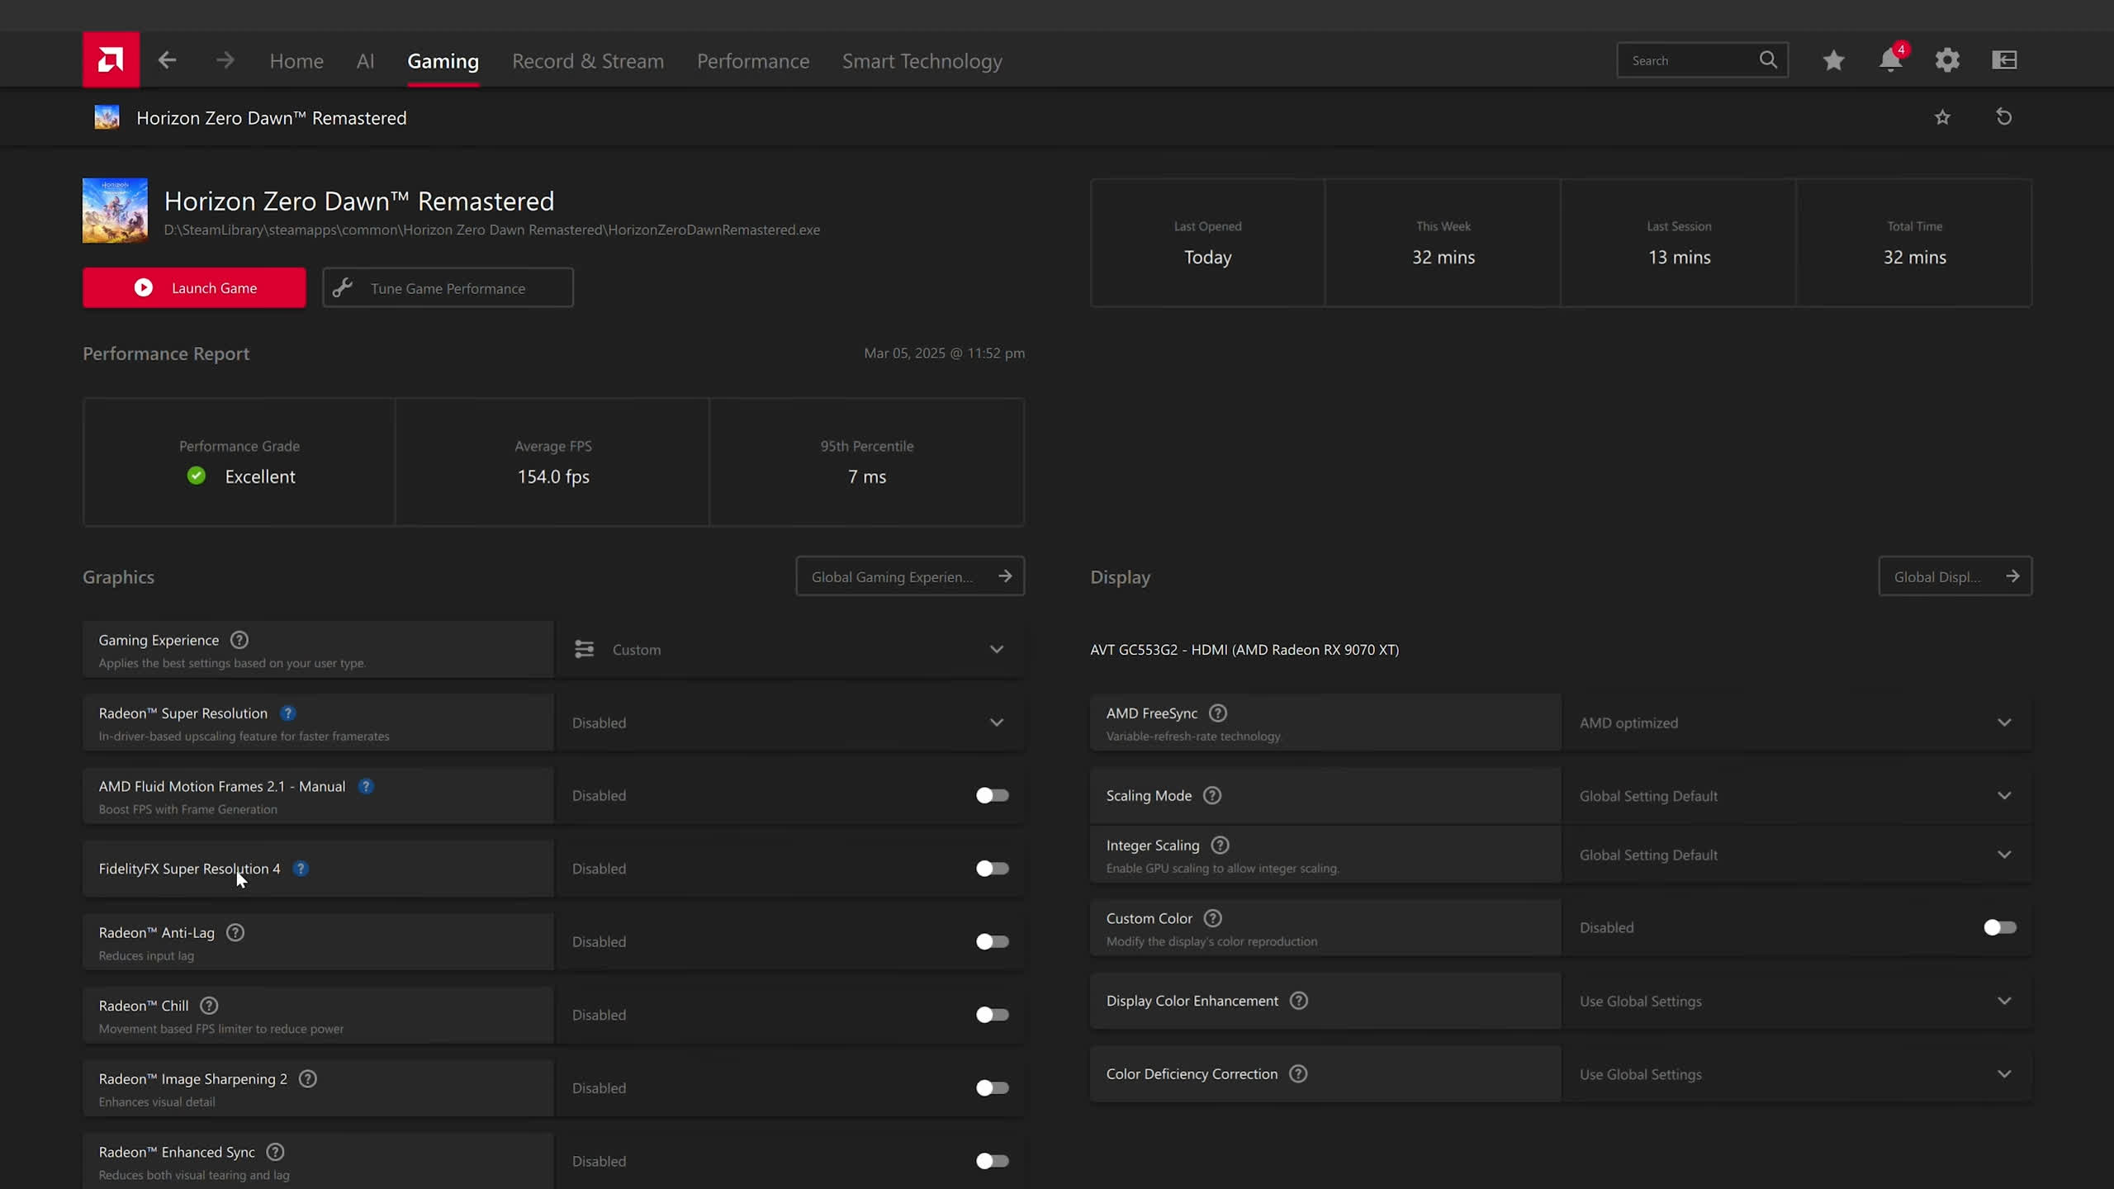The image size is (2114, 1189).
Task: Open Global Display settings button
Action: (x=1955, y=576)
